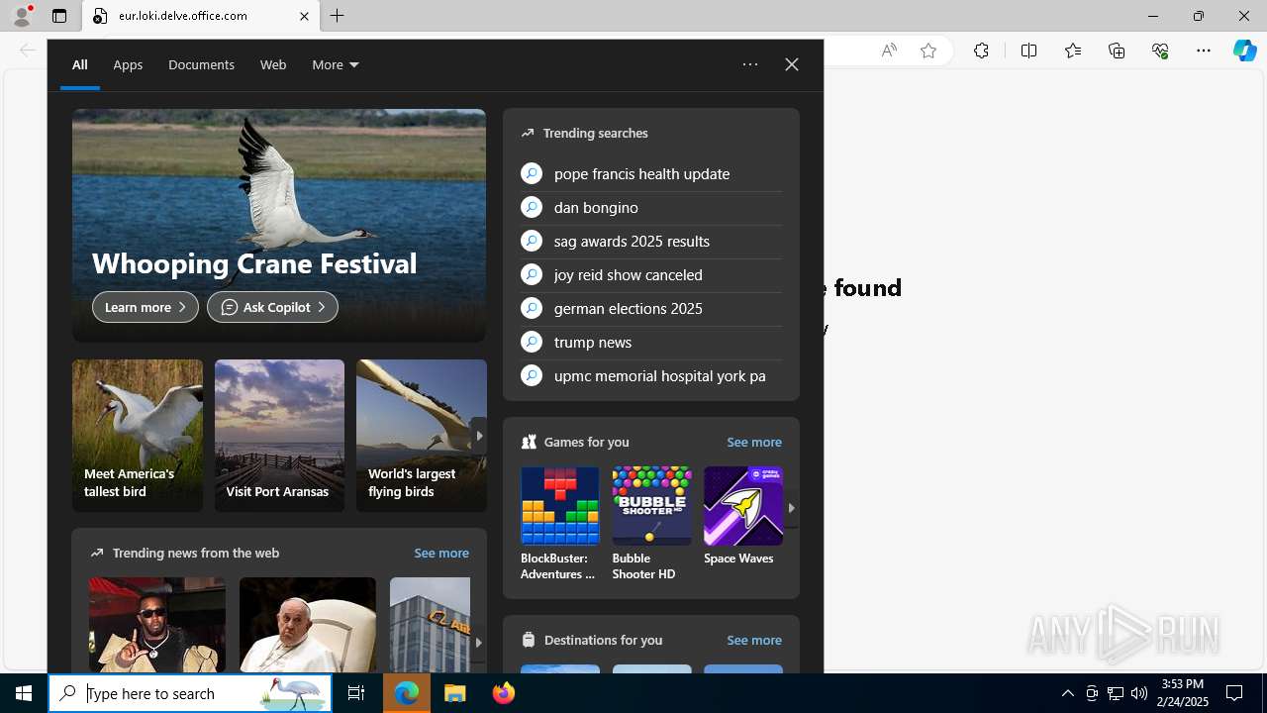Click the Ask Copilot button
Screen dimensions: 1267x713
point(272,307)
